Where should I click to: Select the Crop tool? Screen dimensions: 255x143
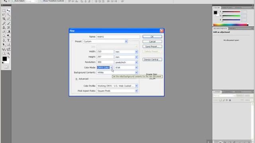coord(4,19)
